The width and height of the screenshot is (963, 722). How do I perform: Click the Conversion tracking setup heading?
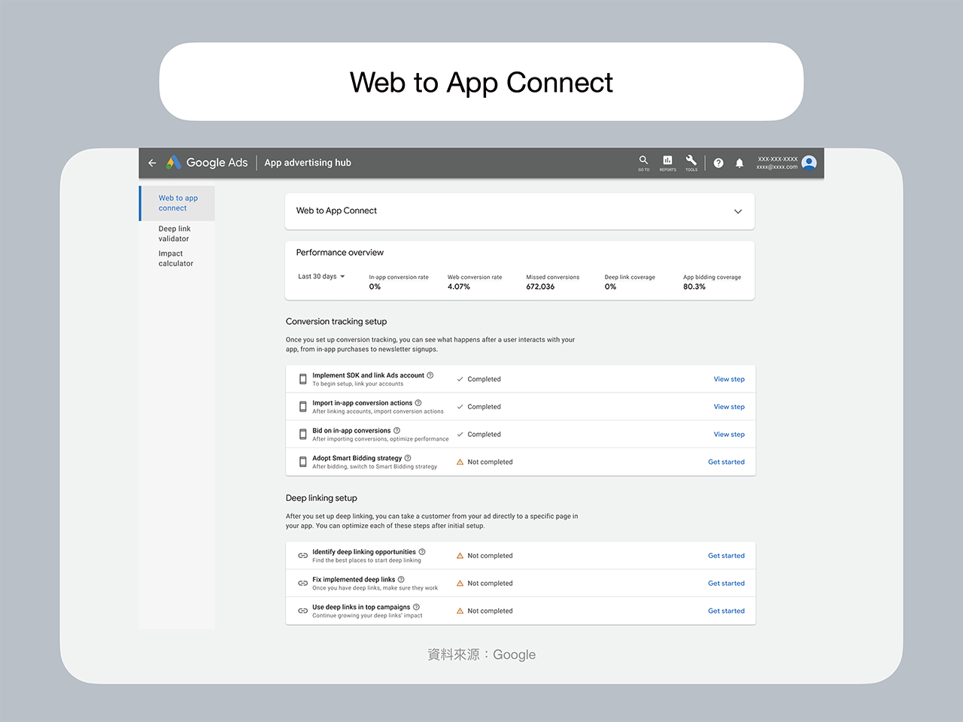(336, 321)
